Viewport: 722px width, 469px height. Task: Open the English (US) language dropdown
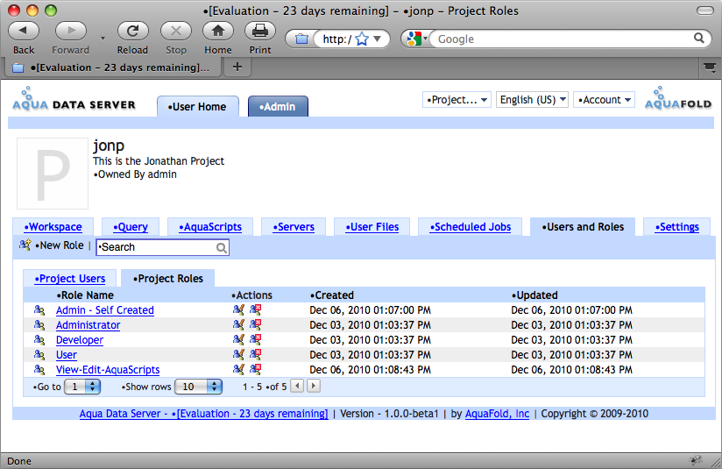pyautogui.click(x=532, y=100)
